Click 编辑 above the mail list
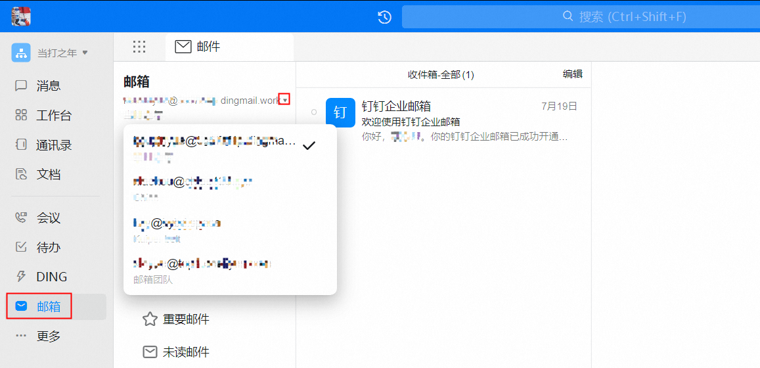Viewport: 760px width, 368px height. [x=572, y=74]
